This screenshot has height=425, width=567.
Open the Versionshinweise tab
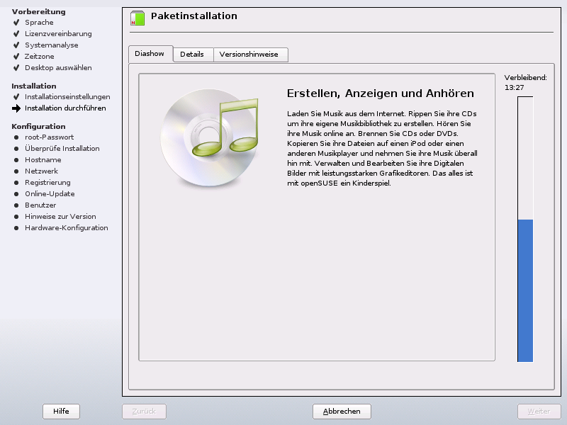(x=250, y=55)
